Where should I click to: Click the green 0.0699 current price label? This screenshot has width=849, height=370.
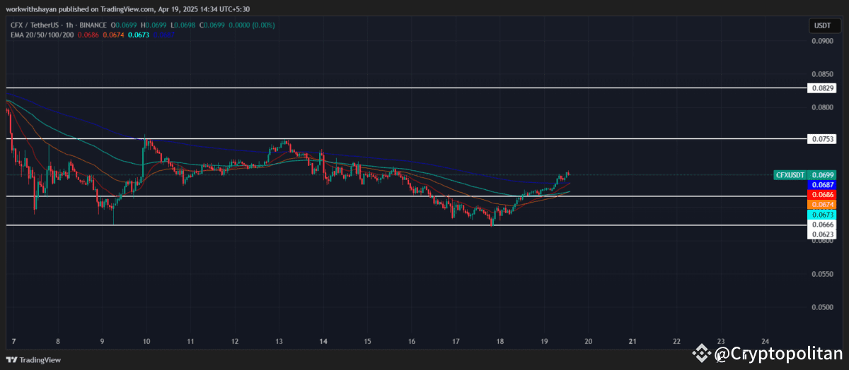coord(823,174)
